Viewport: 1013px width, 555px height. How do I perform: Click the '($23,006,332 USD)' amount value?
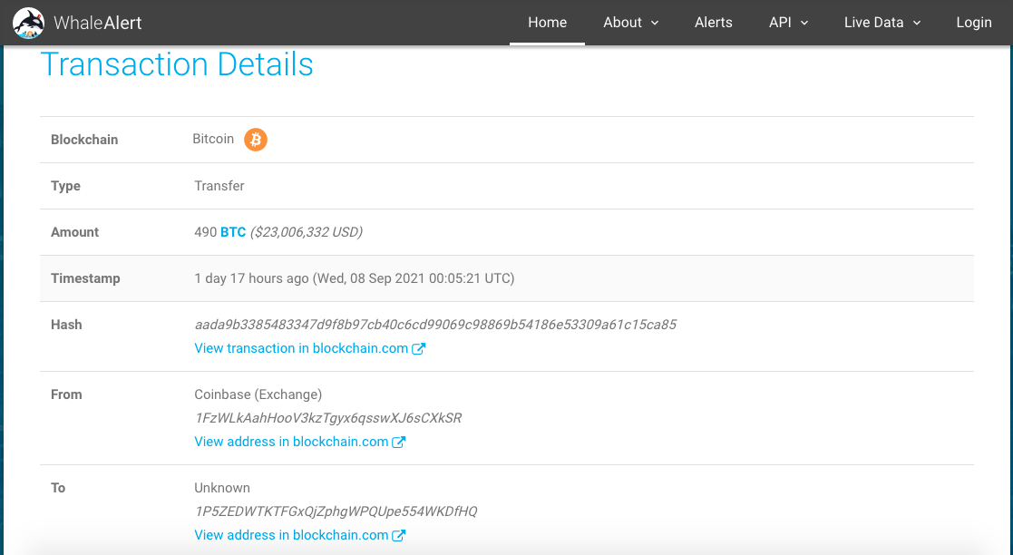[307, 232]
